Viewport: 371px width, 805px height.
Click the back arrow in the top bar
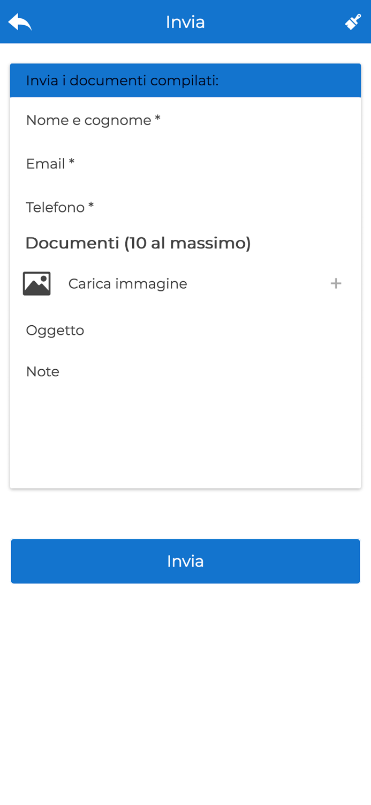[19, 21]
